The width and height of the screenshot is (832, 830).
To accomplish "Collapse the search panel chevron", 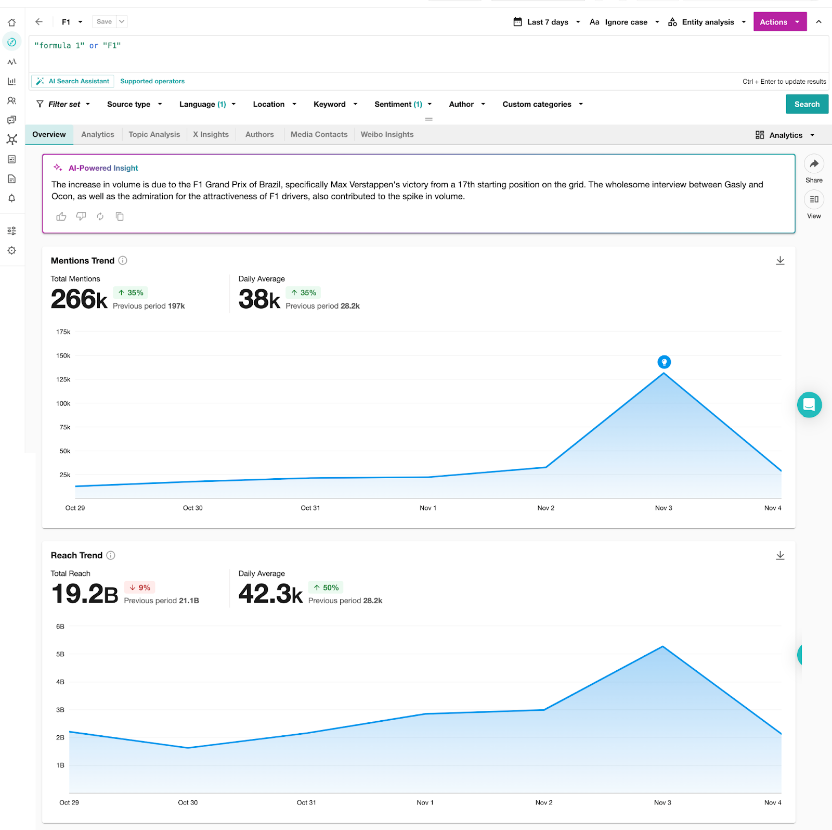I will (819, 22).
